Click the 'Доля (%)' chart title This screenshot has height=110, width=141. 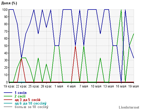tap(9, 3)
